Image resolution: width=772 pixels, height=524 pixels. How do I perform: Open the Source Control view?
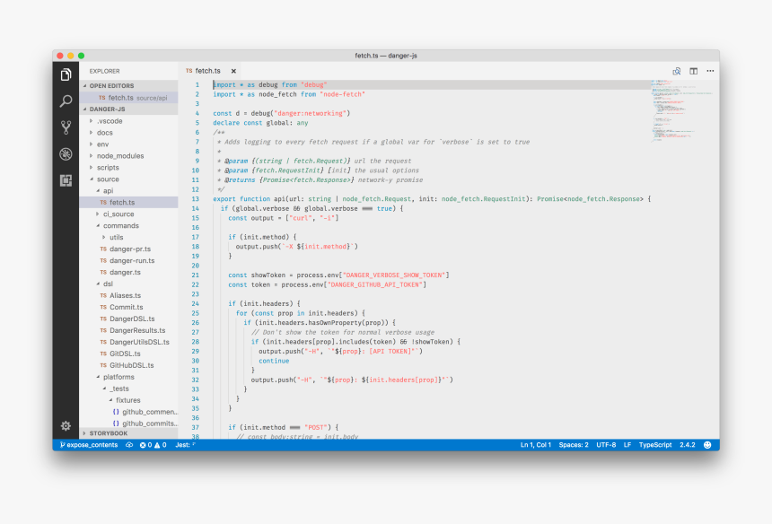coord(66,127)
